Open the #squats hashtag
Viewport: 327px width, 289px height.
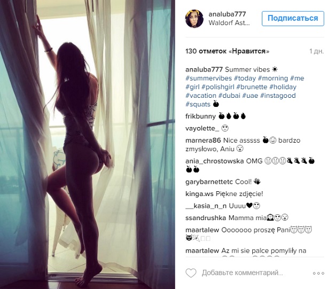tap(198, 104)
